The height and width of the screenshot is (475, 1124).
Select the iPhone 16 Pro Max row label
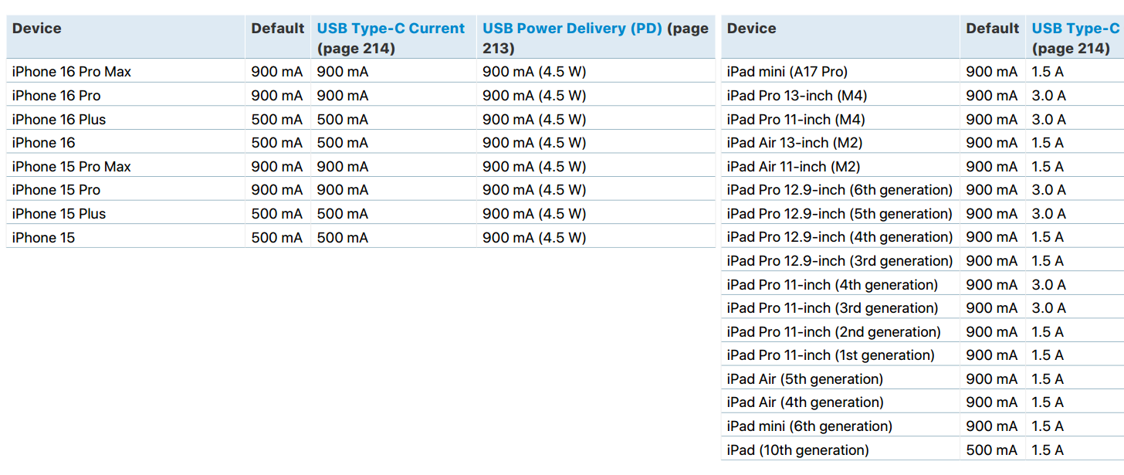[x=72, y=72]
